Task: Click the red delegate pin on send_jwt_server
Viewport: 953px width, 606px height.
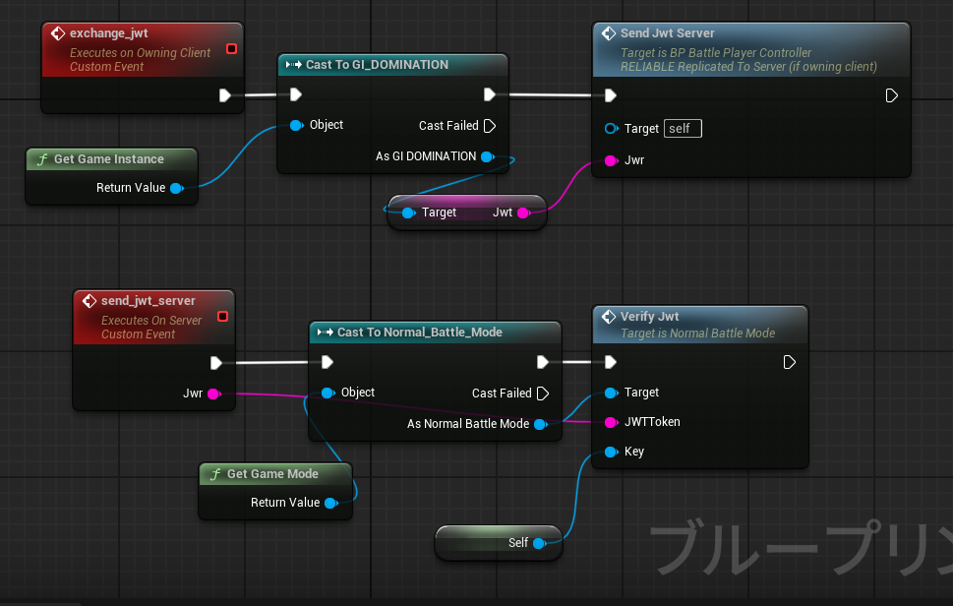Action: [x=222, y=317]
